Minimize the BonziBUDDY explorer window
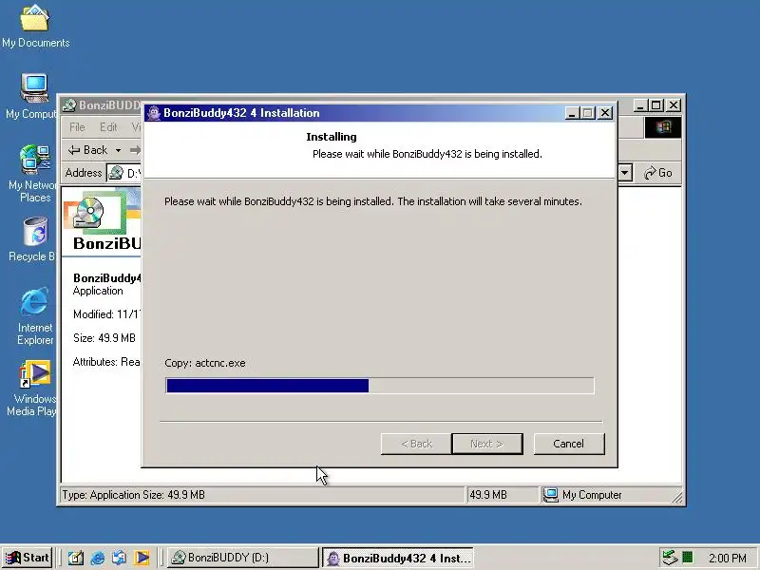This screenshot has width=760, height=570. 640,105
